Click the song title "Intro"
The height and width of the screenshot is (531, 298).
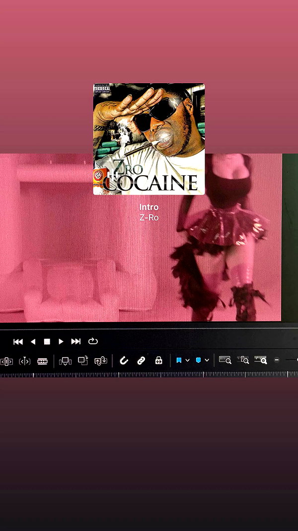tap(149, 207)
